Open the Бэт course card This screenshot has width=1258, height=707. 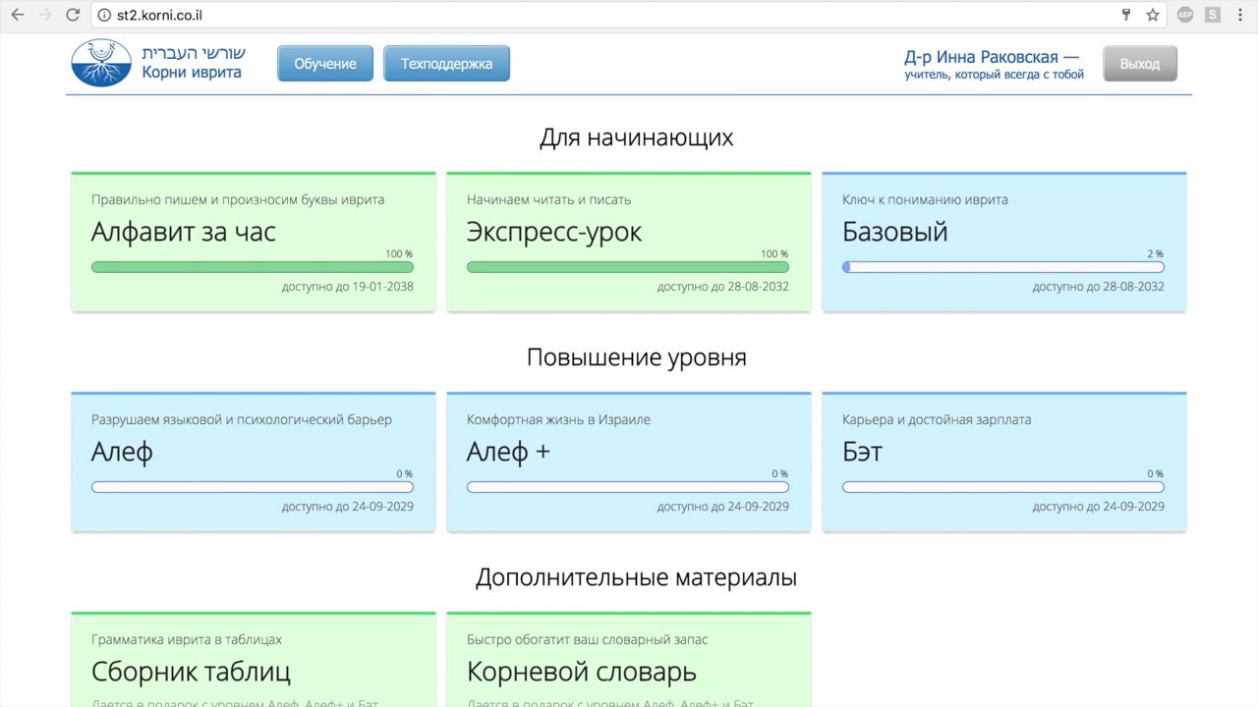coord(1004,462)
